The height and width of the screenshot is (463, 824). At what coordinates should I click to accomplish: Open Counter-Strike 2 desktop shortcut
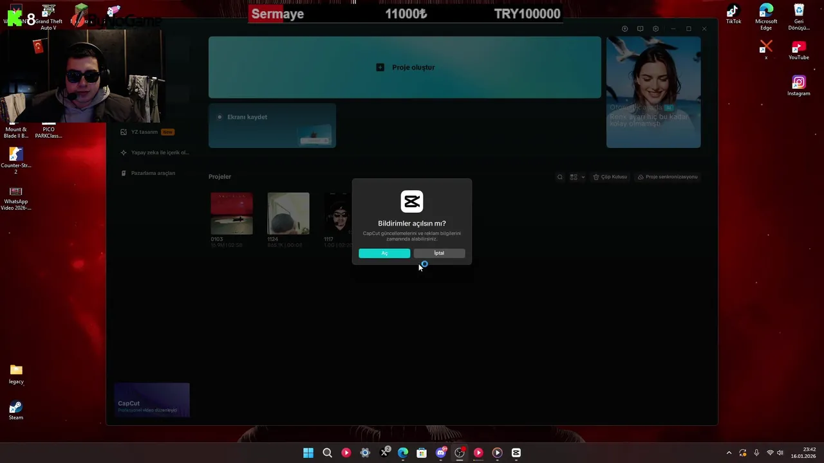tap(16, 160)
